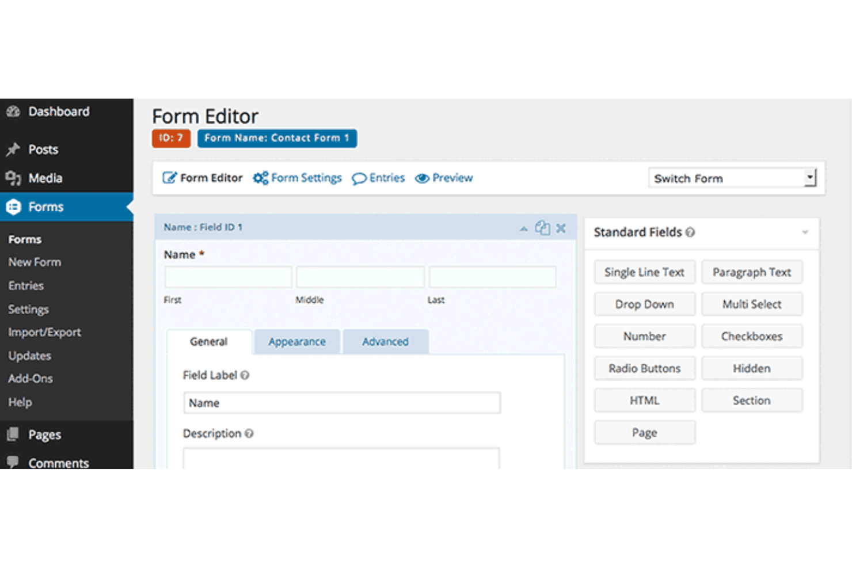
Task: Add a Single Line Text field
Action: coord(645,272)
